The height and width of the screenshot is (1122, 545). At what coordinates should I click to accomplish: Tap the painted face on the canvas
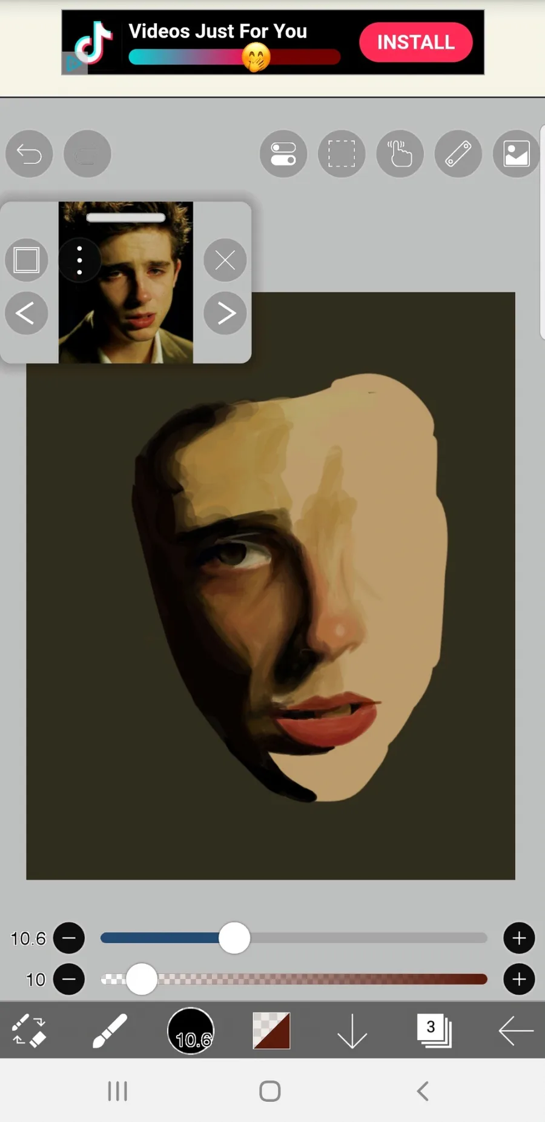pyautogui.click(x=291, y=588)
